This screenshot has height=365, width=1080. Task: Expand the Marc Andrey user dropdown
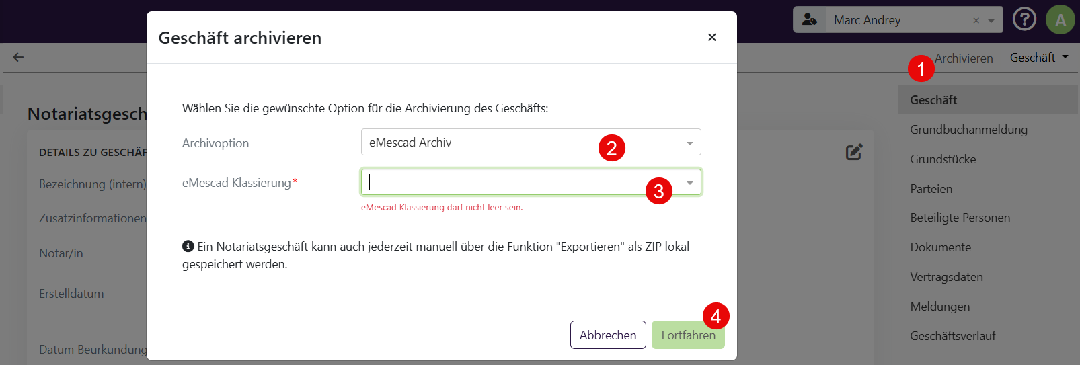click(991, 21)
